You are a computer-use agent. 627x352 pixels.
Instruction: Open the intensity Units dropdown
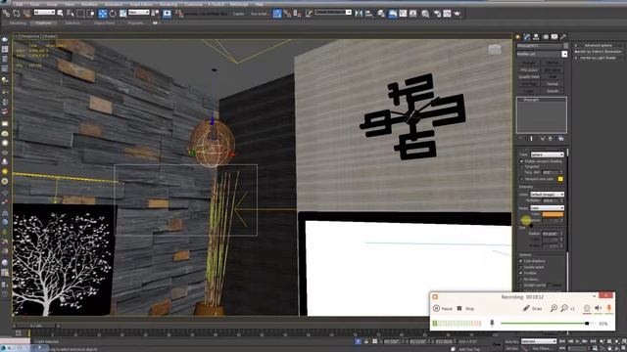click(x=547, y=194)
